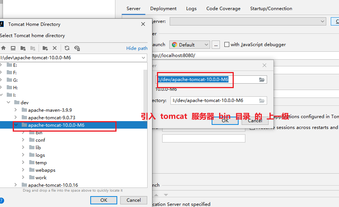
Task: Click the Desktop directory toolbar icon
Action: (13, 48)
